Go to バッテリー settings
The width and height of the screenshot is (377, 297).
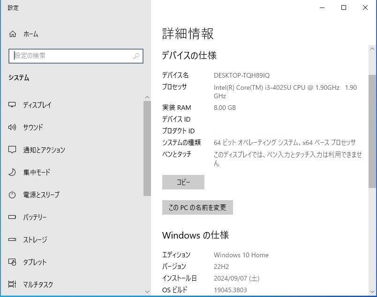pos(35,217)
